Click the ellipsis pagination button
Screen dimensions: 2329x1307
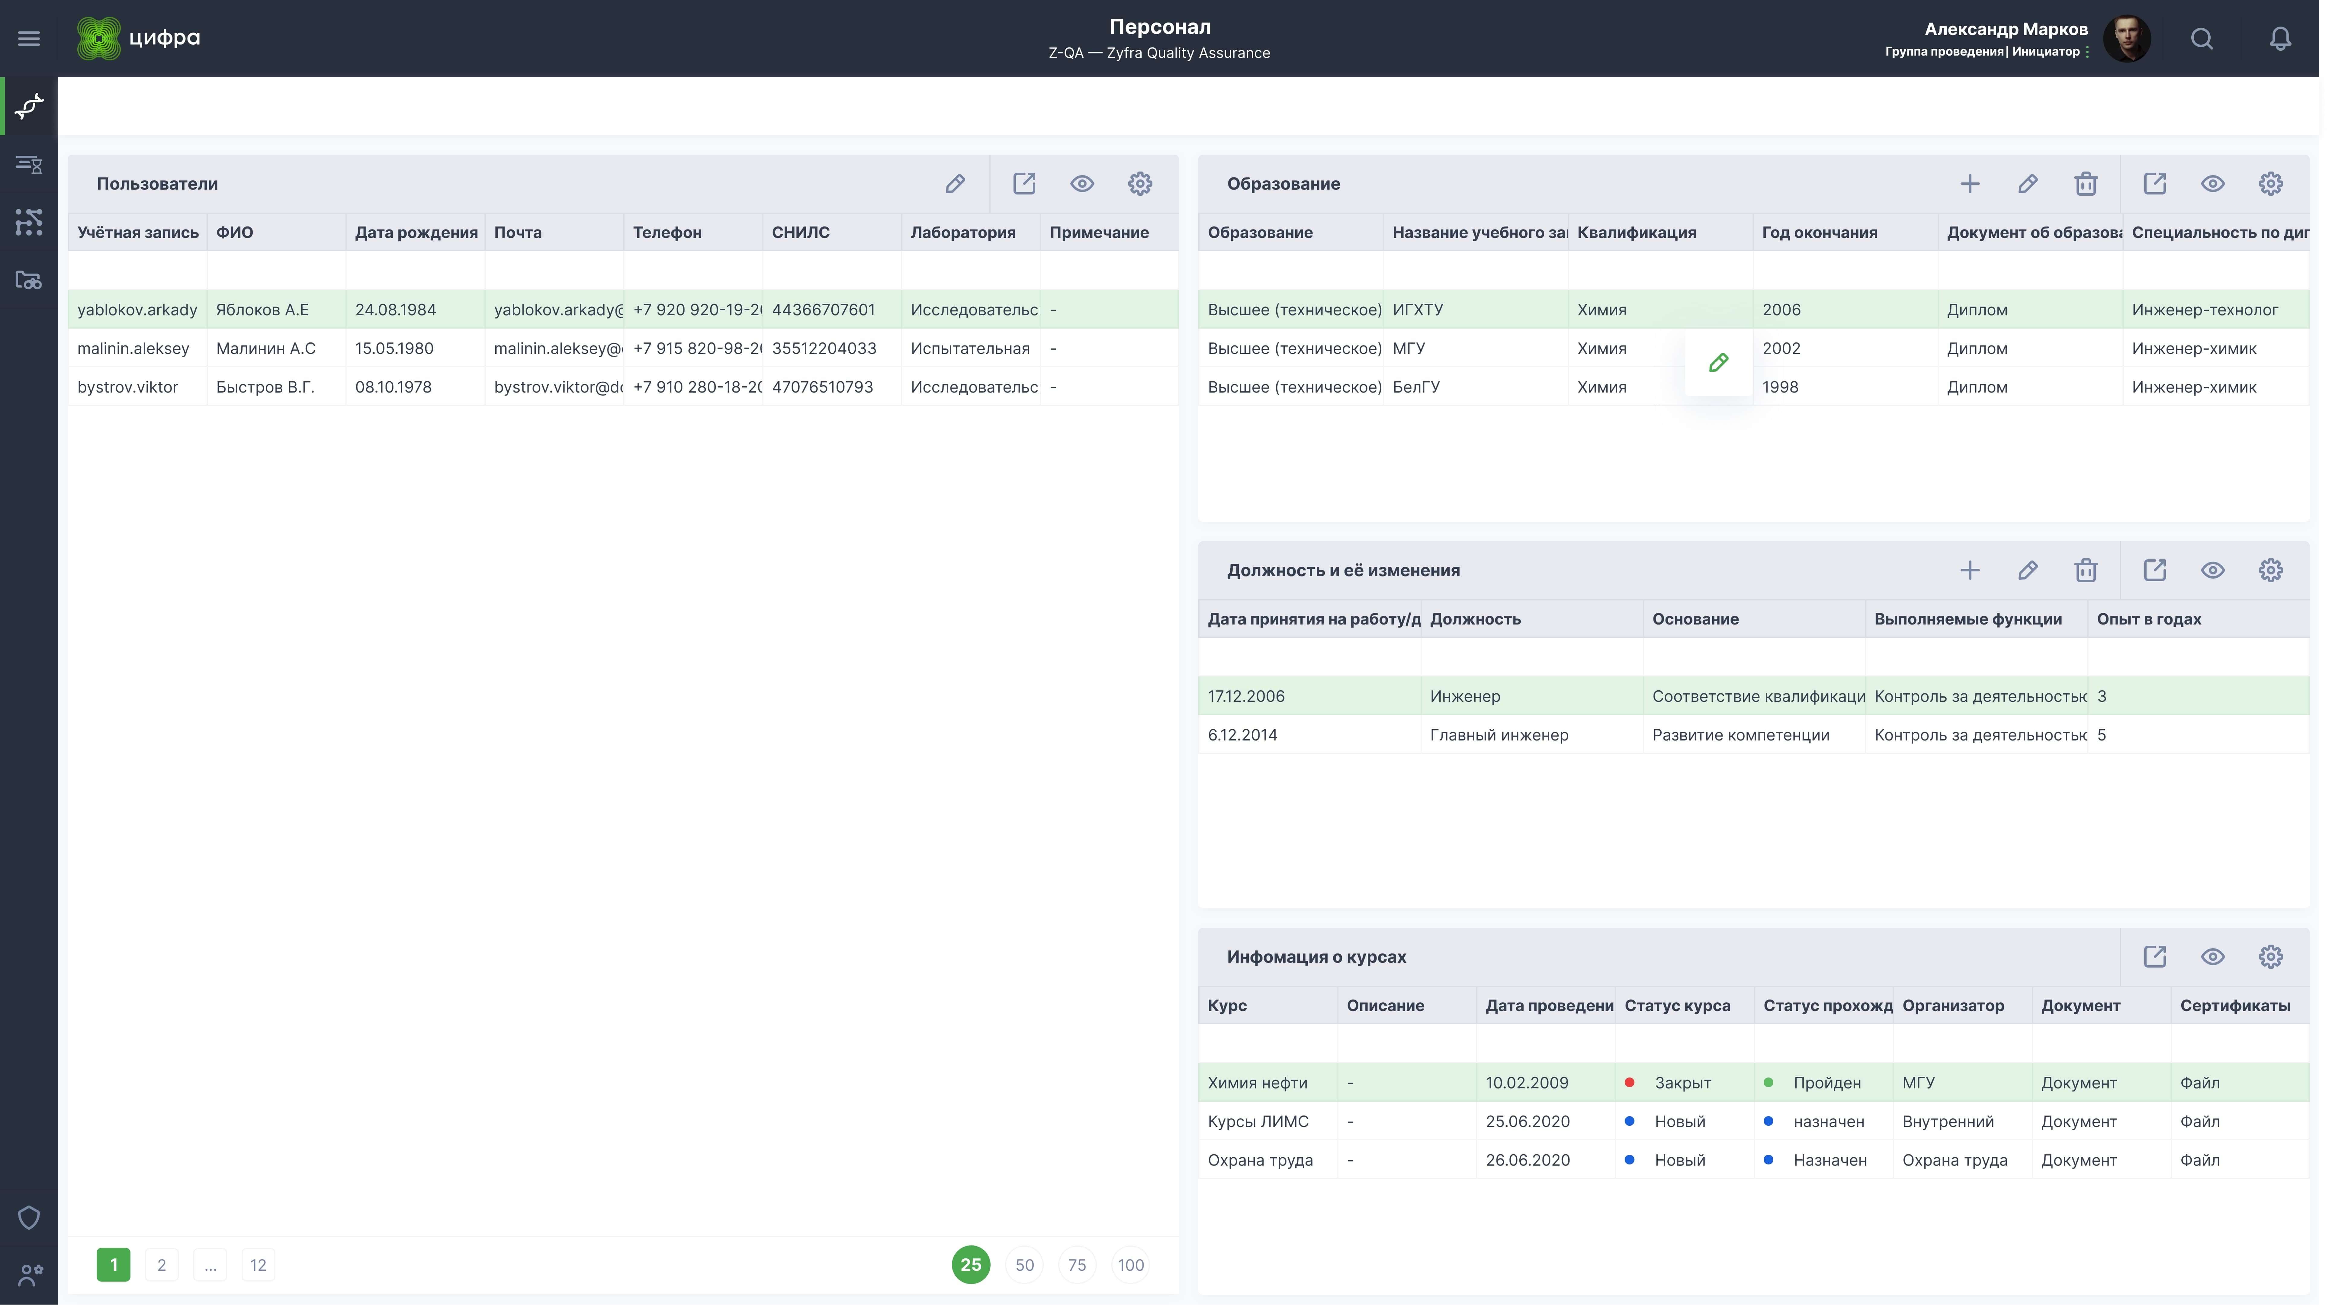click(x=210, y=1264)
